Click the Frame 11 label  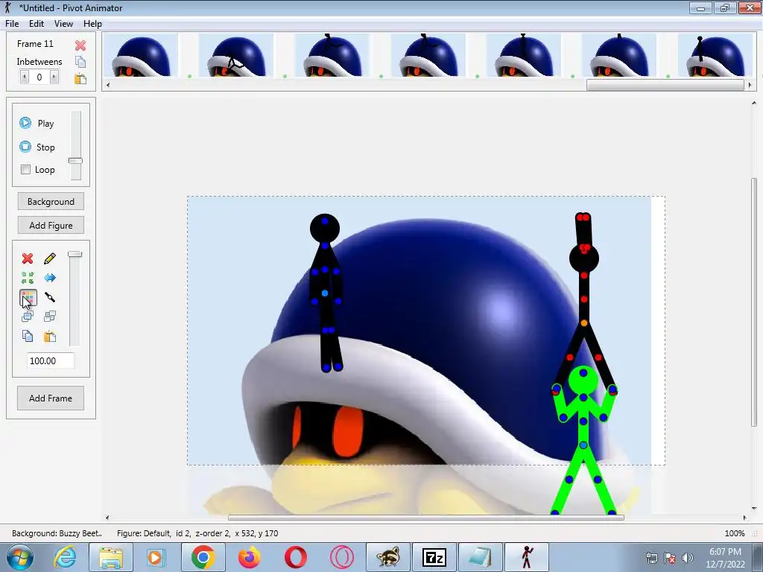click(35, 44)
